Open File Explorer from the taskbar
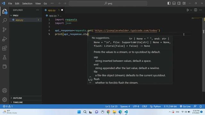This screenshot has width=205, height=115. [x=114, y=112]
